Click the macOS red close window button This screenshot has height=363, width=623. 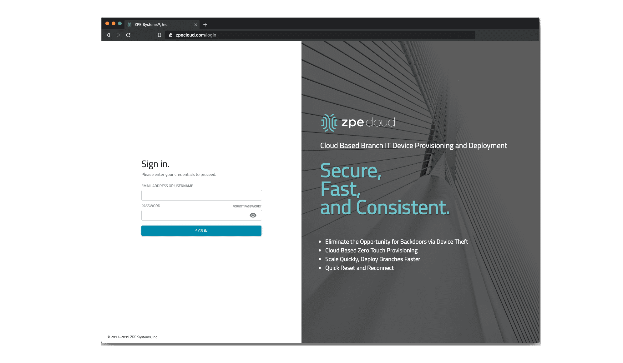pyautogui.click(x=107, y=24)
